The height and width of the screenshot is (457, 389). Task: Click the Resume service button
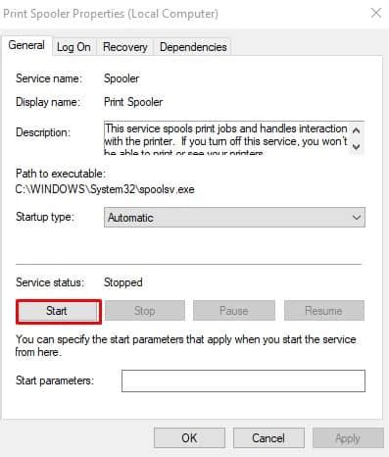click(x=324, y=311)
